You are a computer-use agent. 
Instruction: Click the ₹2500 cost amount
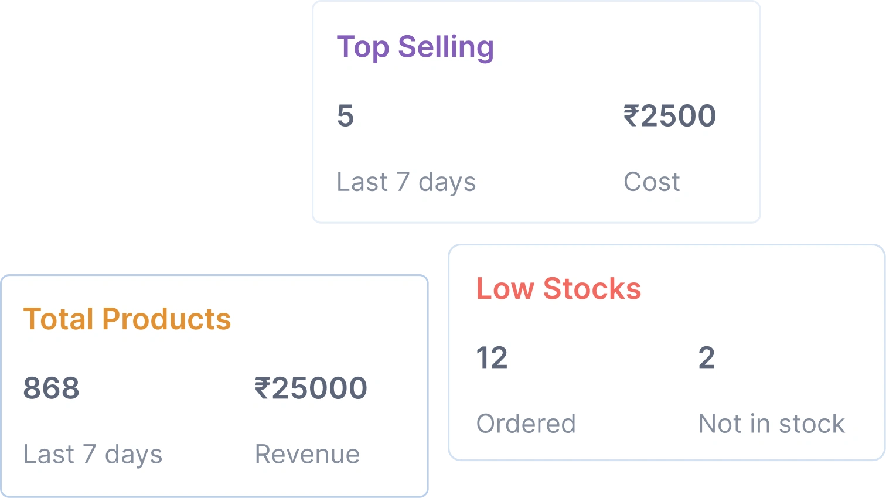[x=670, y=115]
